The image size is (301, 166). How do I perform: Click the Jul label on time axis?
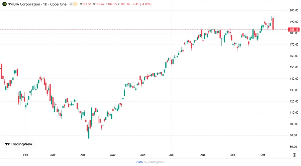[172, 155]
